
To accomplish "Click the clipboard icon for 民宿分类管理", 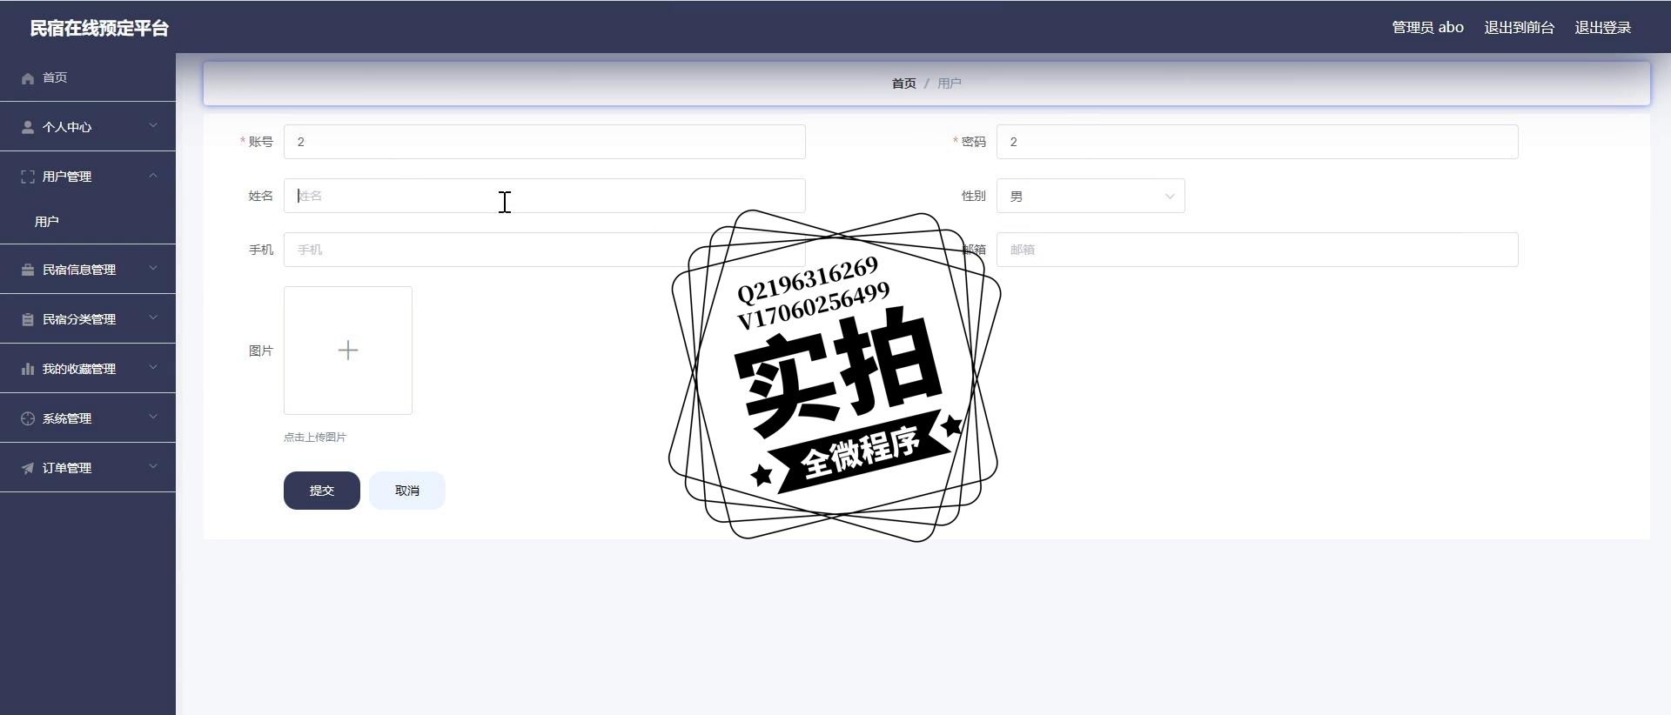I will tap(28, 319).
